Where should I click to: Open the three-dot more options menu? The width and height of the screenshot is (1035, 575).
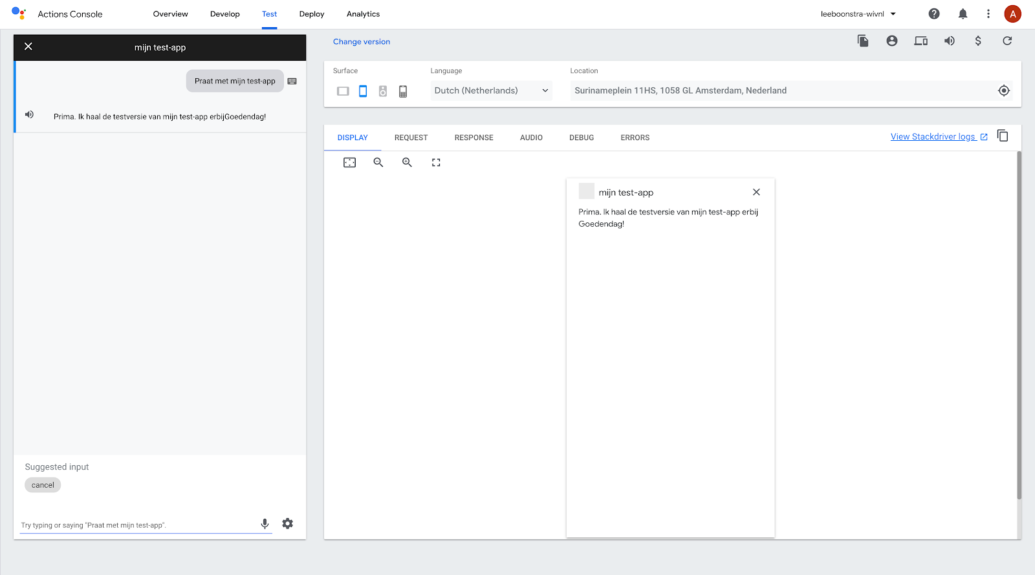pos(988,14)
